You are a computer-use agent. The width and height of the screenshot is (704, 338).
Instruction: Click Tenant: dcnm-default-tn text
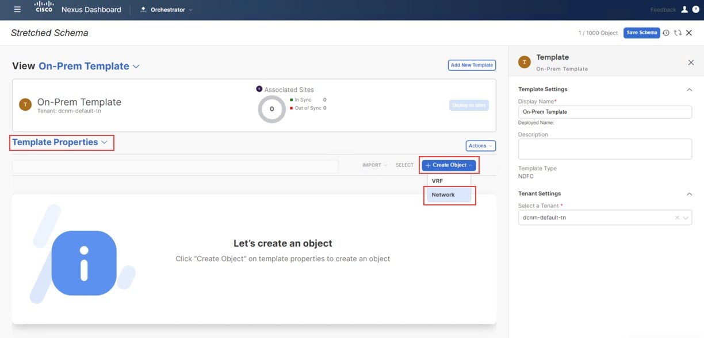pyautogui.click(x=69, y=111)
